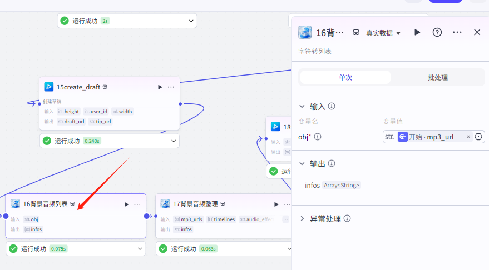Run the 16背景音频列表 node

[x=126, y=204]
